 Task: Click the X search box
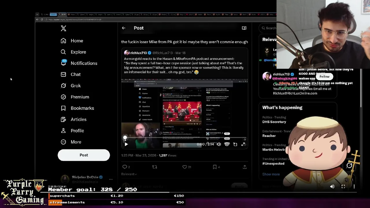point(268,28)
